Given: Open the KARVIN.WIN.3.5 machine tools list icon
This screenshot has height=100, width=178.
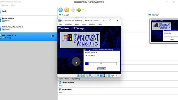Looking at the screenshot, I should coord(53,37).
